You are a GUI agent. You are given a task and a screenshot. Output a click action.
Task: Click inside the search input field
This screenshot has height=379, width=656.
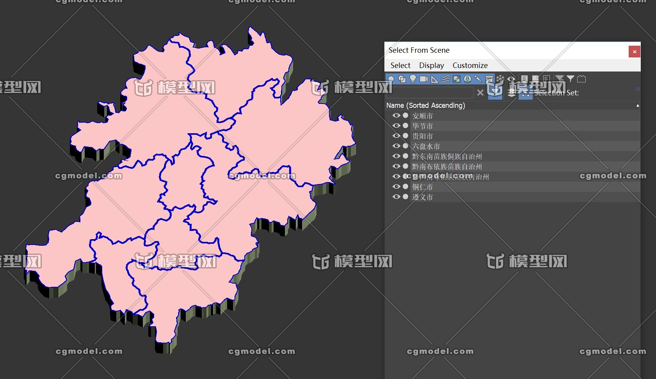(x=429, y=93)
